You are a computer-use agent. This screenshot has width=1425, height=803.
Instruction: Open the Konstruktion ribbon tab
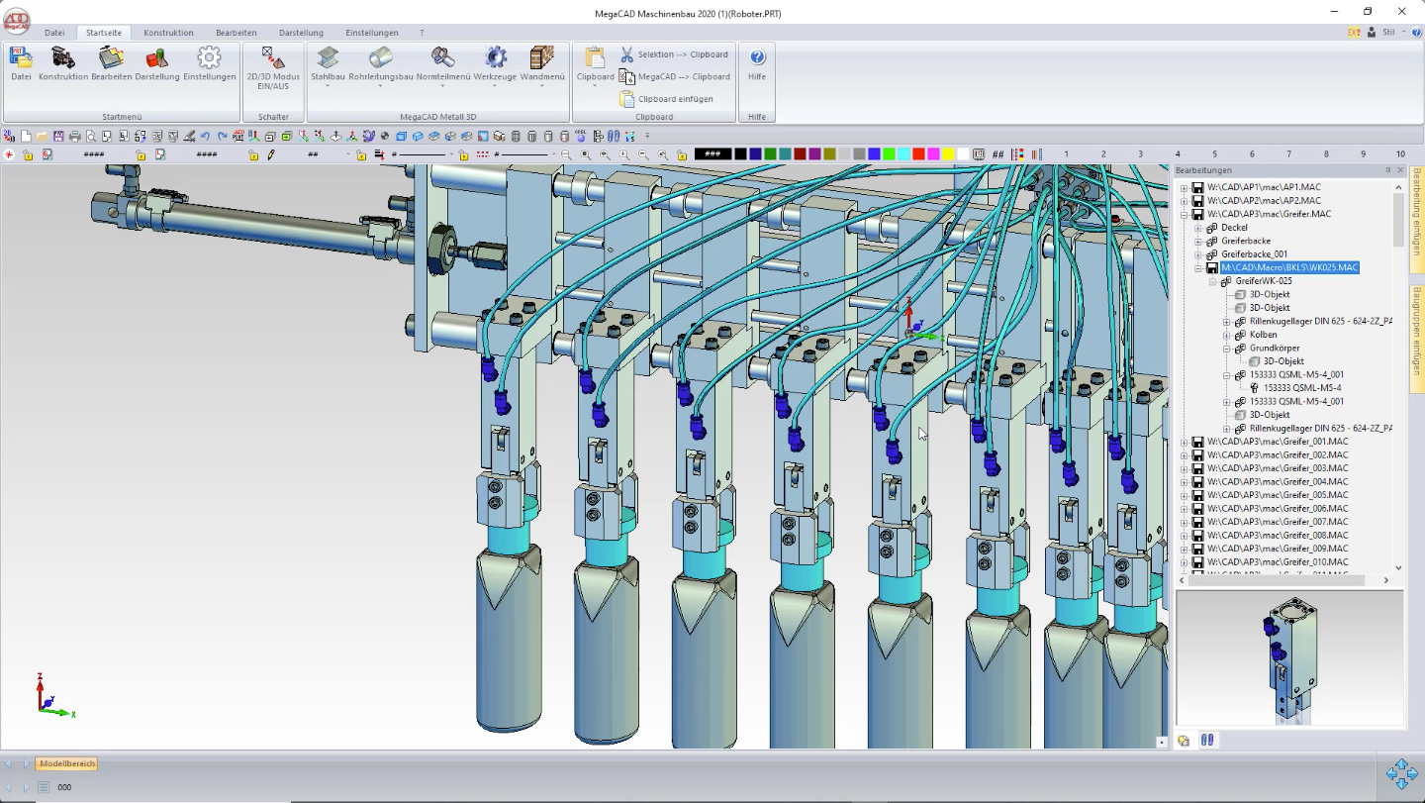[168, 33]
